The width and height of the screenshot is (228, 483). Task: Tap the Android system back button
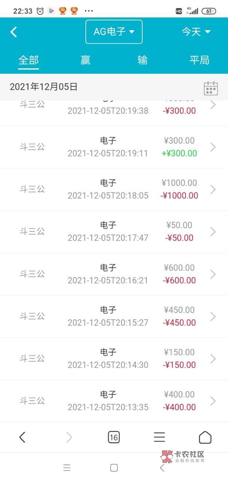point(162,468)
